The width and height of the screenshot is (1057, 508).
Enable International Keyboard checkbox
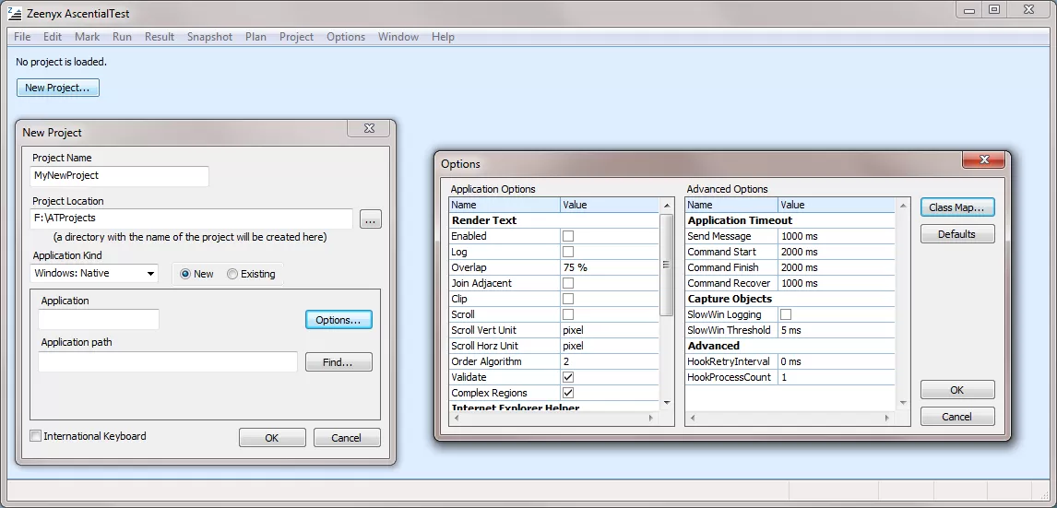[x=36, y=436]
